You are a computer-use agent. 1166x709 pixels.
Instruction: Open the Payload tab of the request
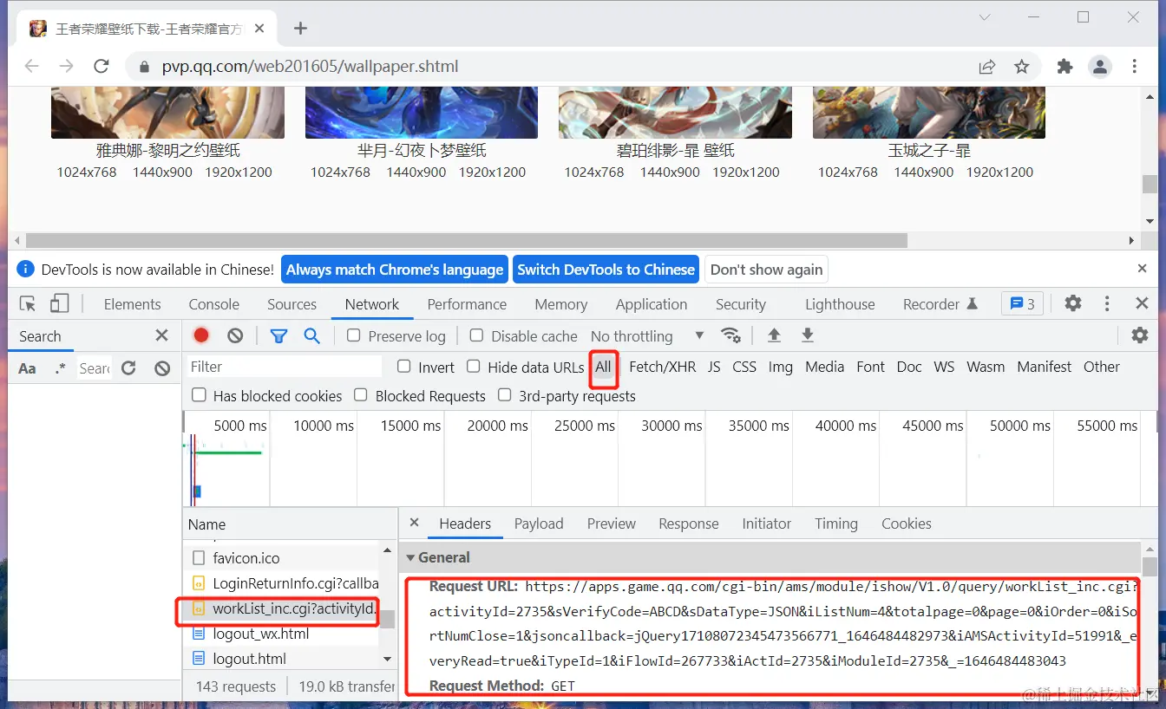pos(539,524)
